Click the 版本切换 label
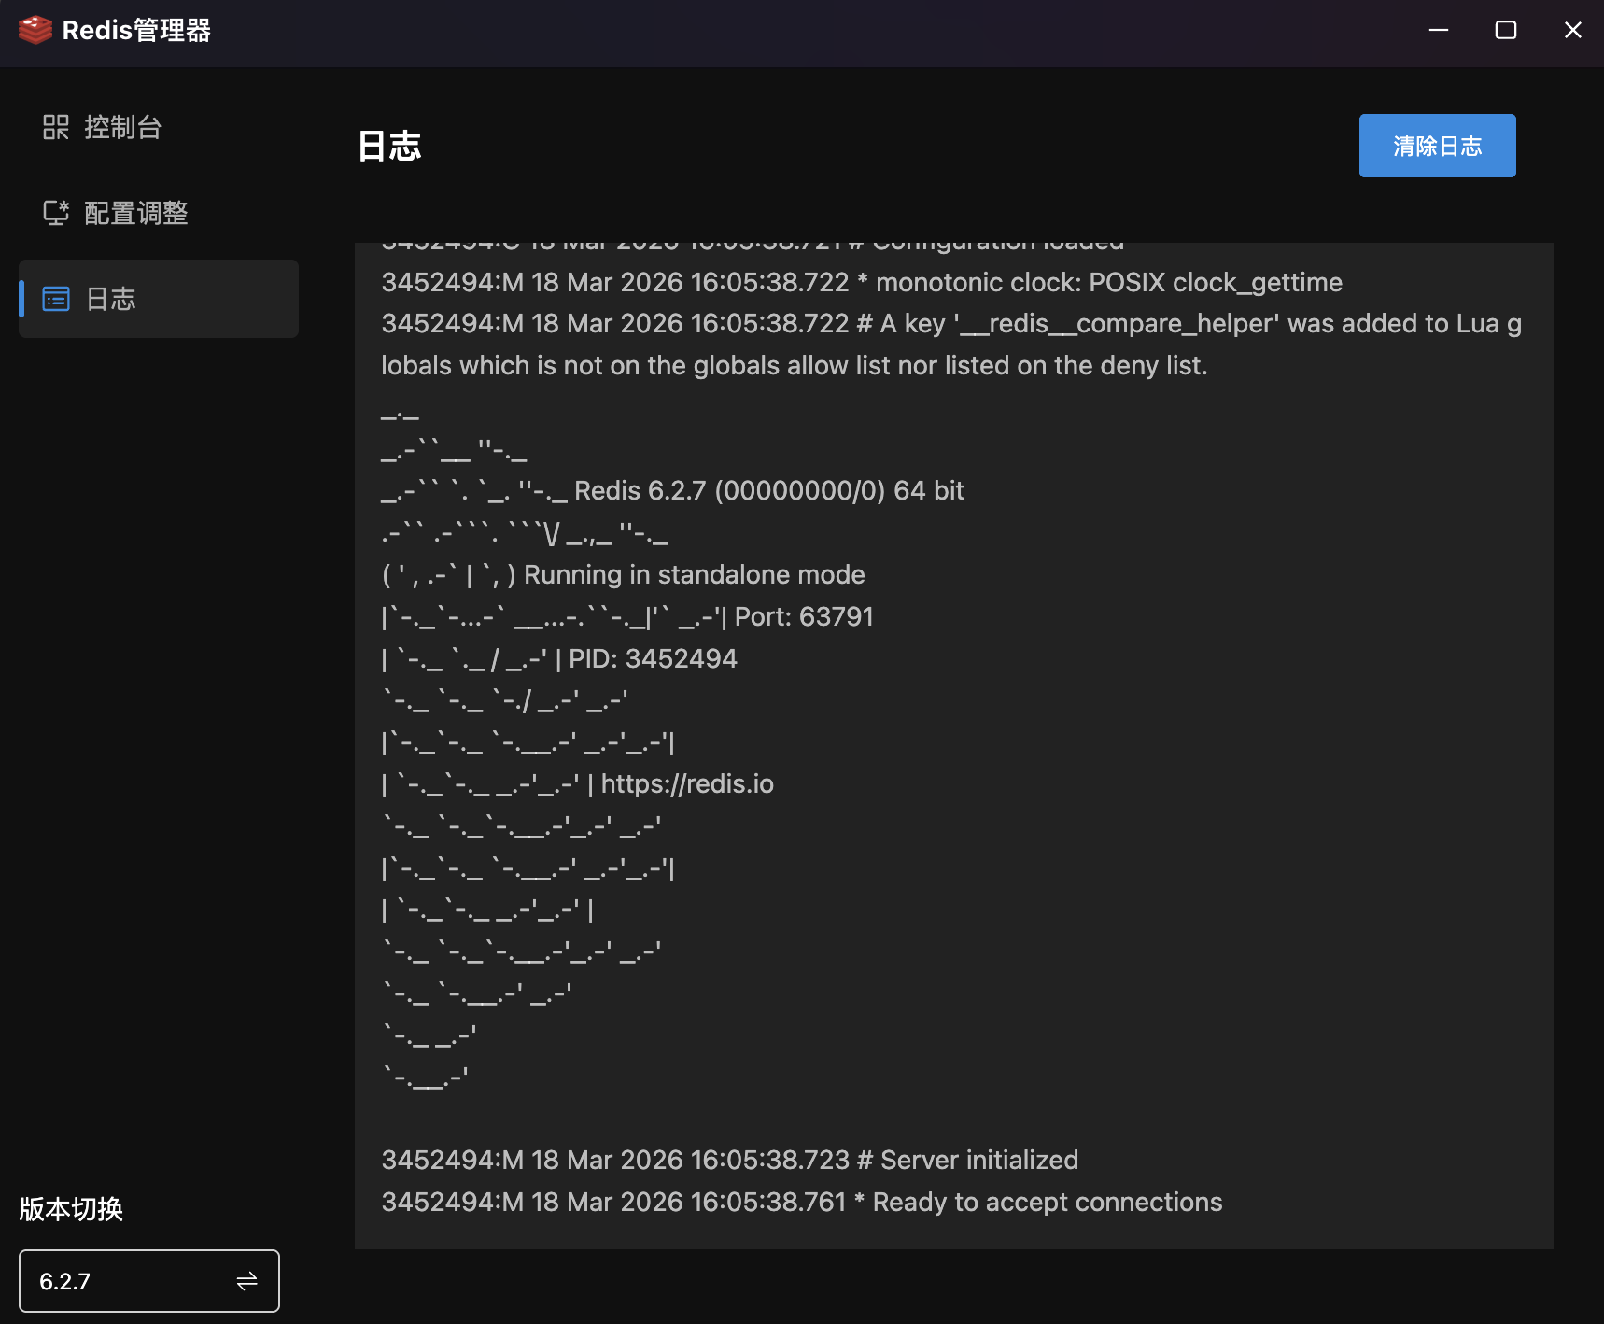This screenshot has height=1324, width=1604. coord(71,1209)
